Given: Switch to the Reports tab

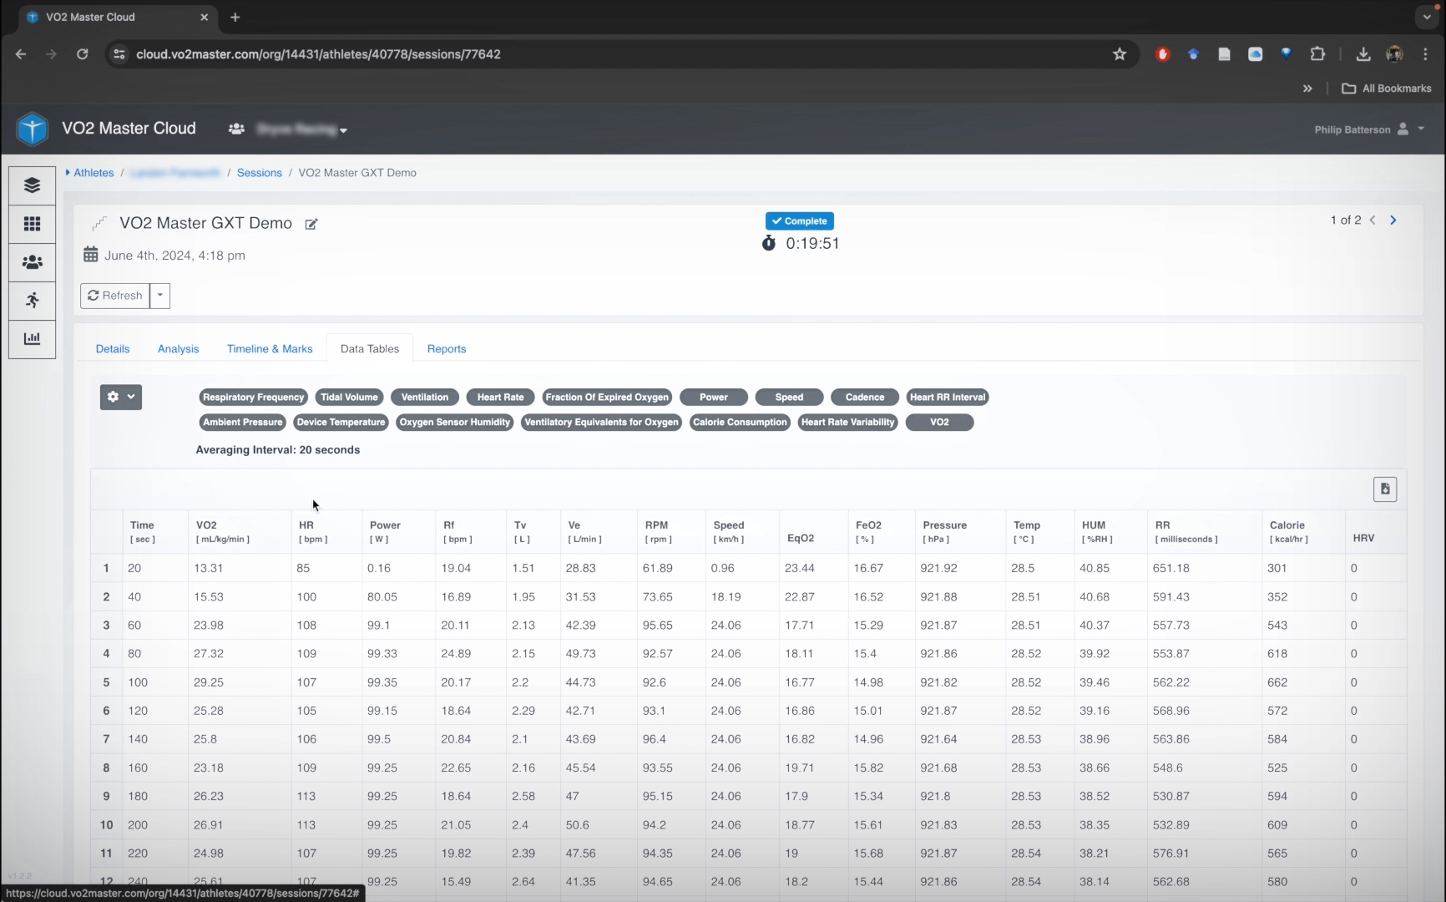Looking at the screenshot, I should pos(447,349).
